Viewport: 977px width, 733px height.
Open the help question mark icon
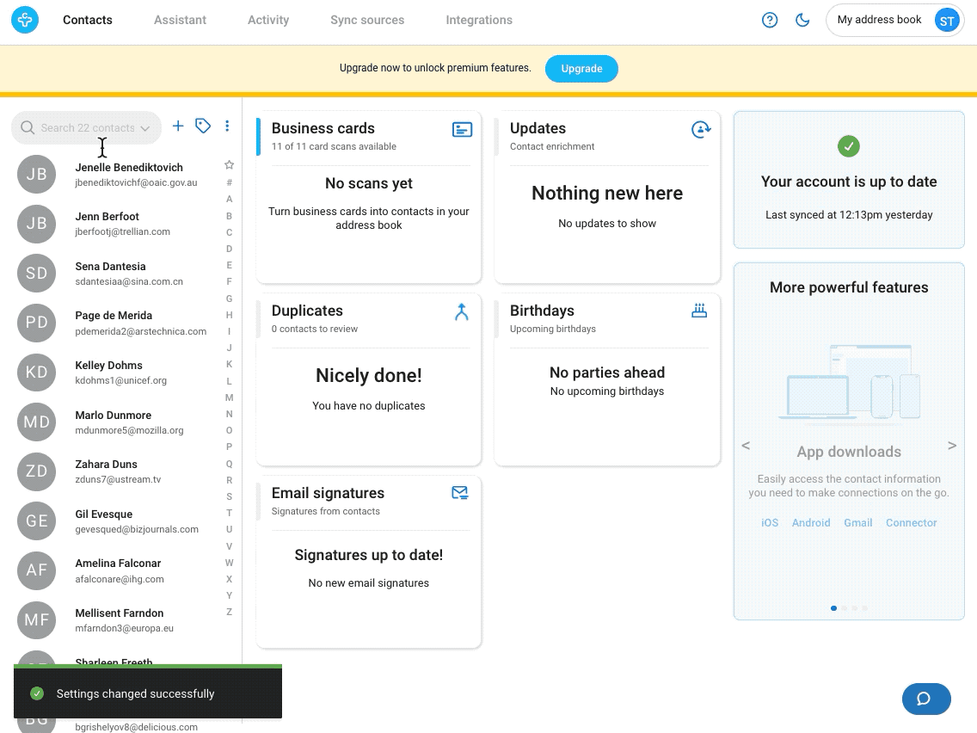[770, 20]
